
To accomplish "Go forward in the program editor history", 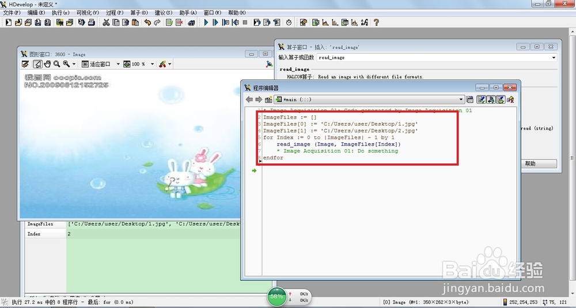I will coord(259,100).
